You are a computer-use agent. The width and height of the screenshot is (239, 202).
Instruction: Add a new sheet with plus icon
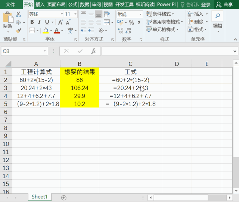pos(64,198)
